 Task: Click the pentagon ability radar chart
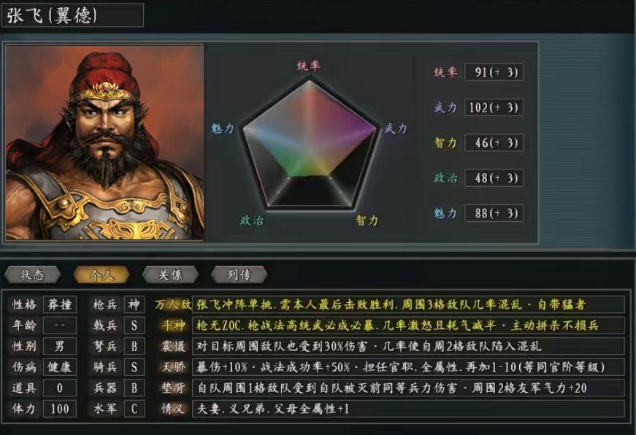pos(309,145)
